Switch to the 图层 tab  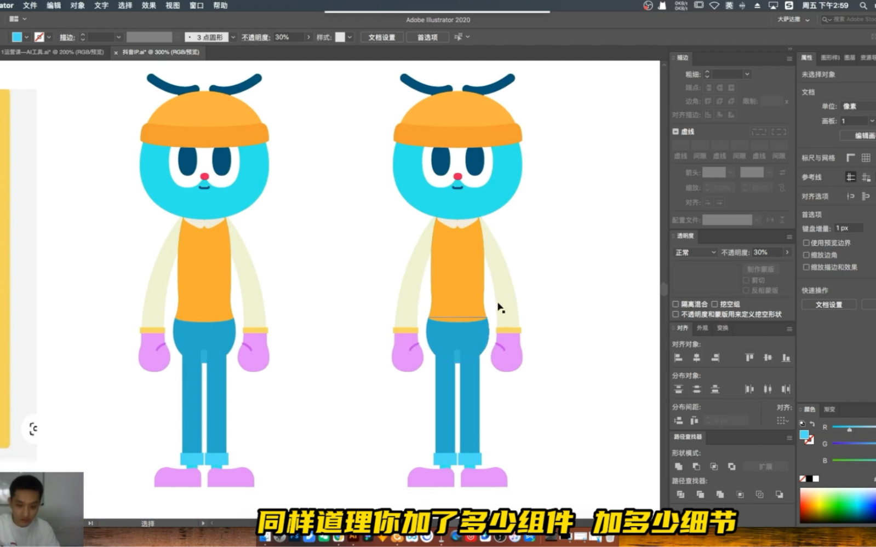click(850, 57)
